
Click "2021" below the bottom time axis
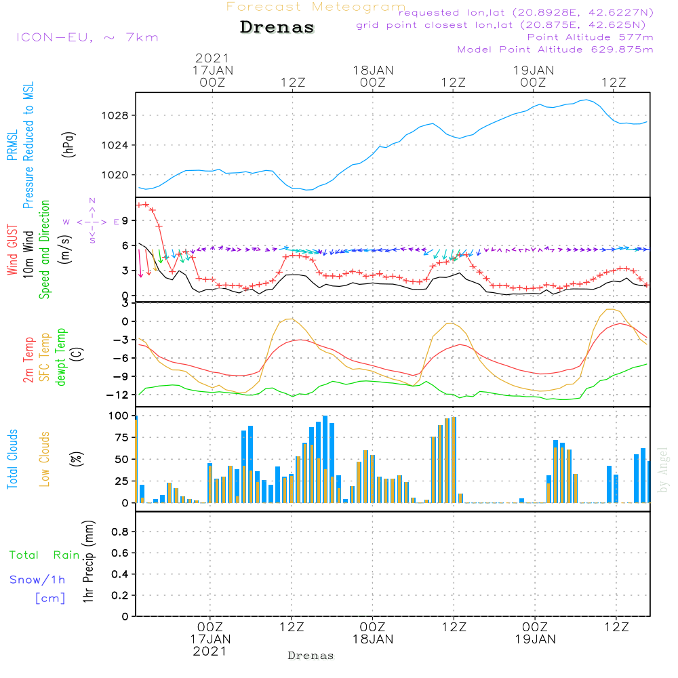[x=210, y=651]
